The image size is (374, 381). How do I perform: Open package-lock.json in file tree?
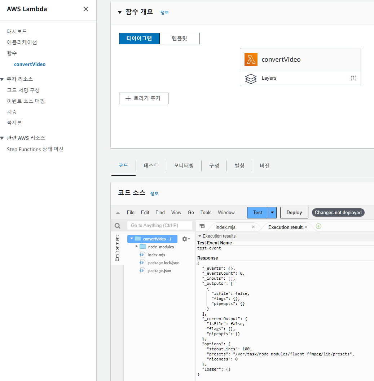[164, 263]
